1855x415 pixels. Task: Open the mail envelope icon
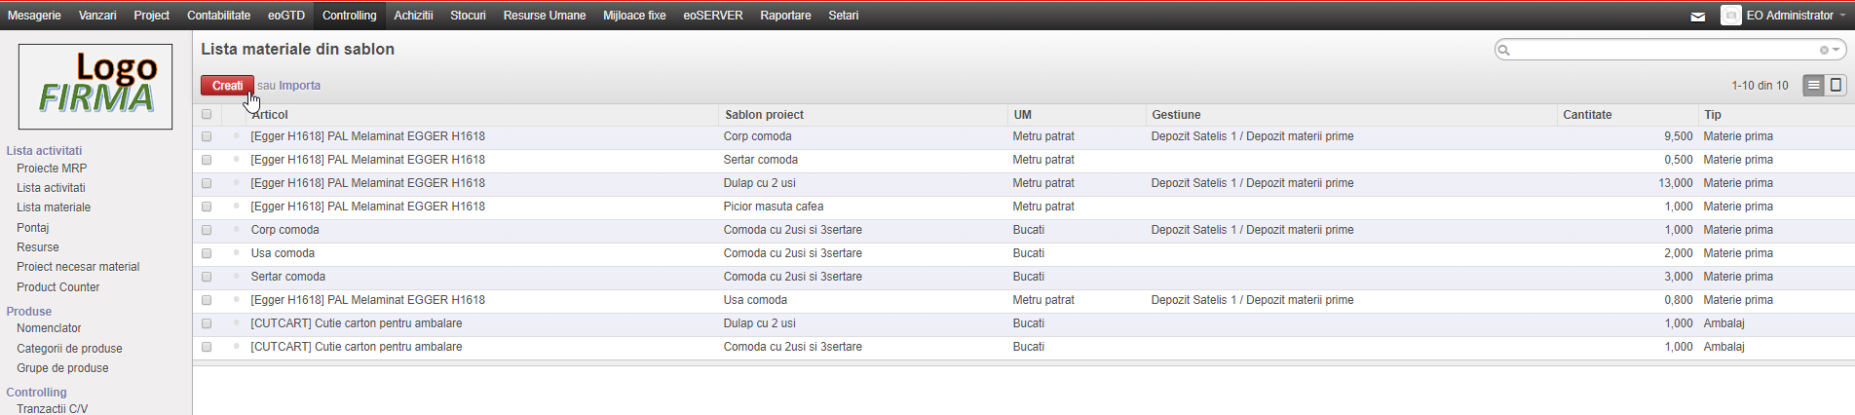pos(1698,17)
